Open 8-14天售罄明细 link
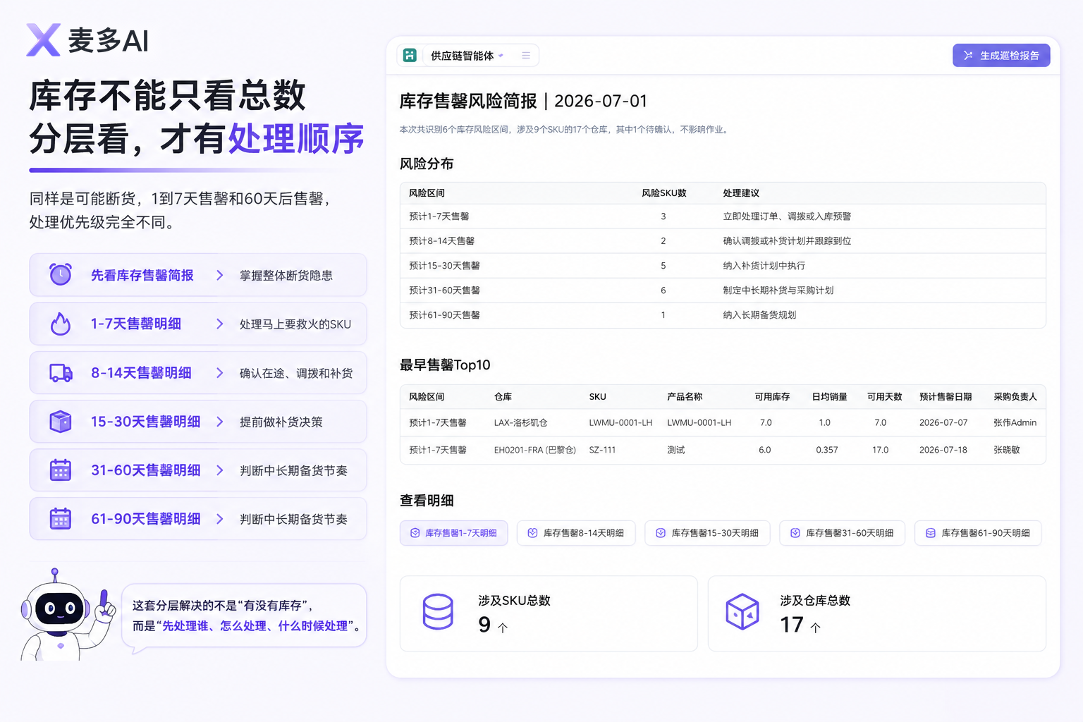 (x=141, y=373)
